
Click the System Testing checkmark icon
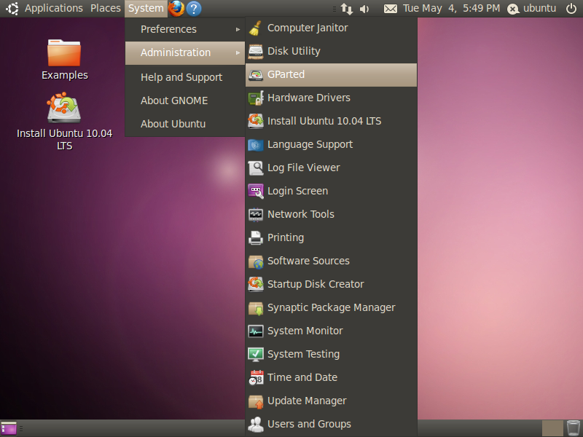coord(256,354)
